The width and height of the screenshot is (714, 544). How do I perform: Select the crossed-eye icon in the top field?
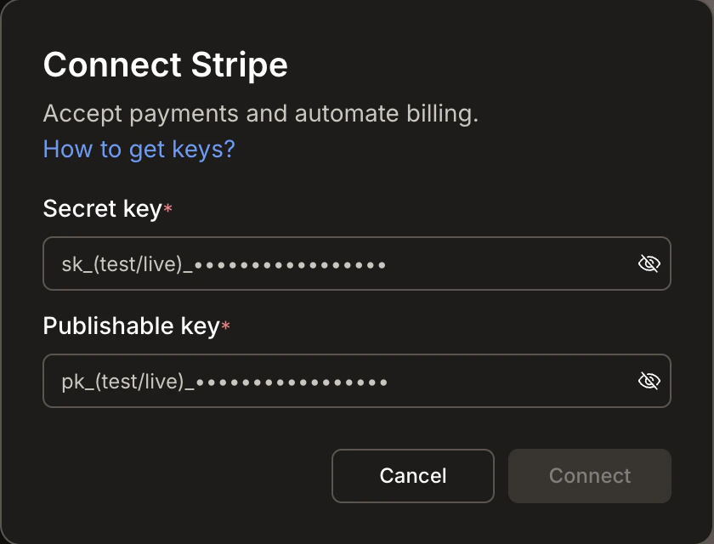[649, 263]
